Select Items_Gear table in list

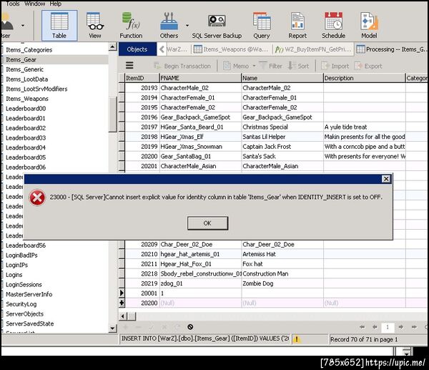pyautogui.click(x=21, y=59)
